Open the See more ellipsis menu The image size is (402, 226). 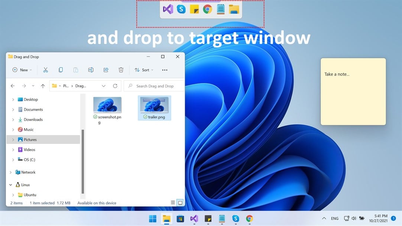tap(165, 70)
